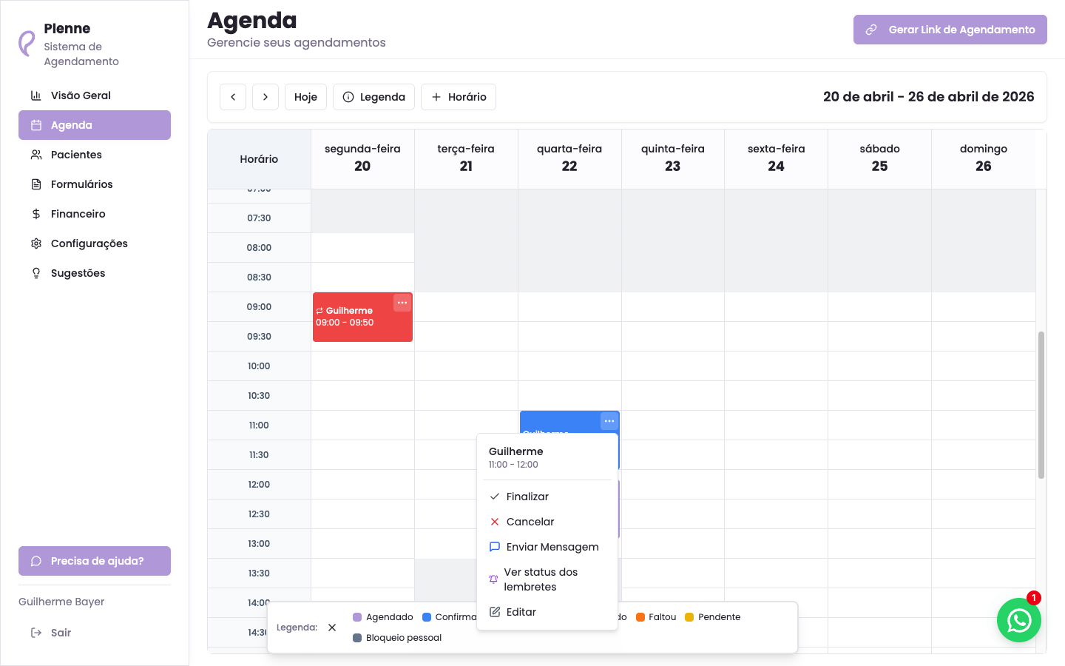Screen dimensions: 1065x666
Task: Jump to today with Hoje
Action: 305,97
